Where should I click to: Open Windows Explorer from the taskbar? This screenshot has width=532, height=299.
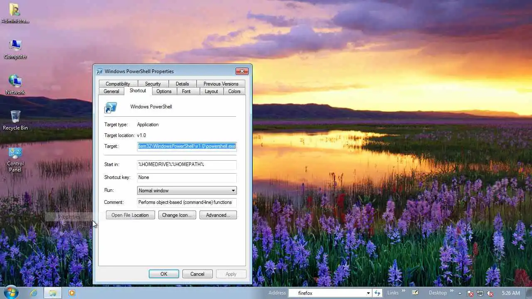click(53, 293)
